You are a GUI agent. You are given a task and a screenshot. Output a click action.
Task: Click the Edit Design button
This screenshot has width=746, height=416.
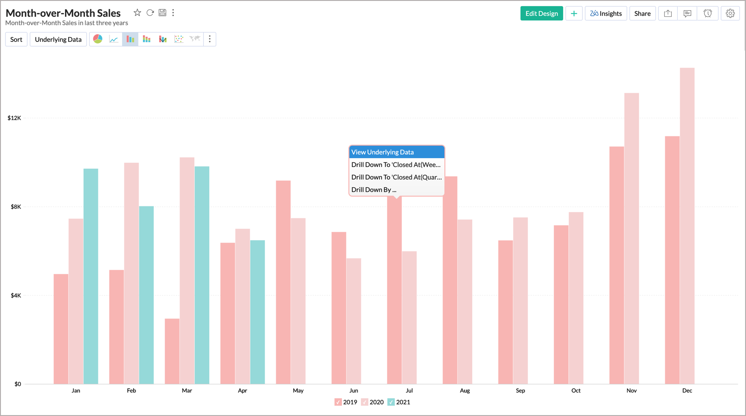tap(541, 13)
